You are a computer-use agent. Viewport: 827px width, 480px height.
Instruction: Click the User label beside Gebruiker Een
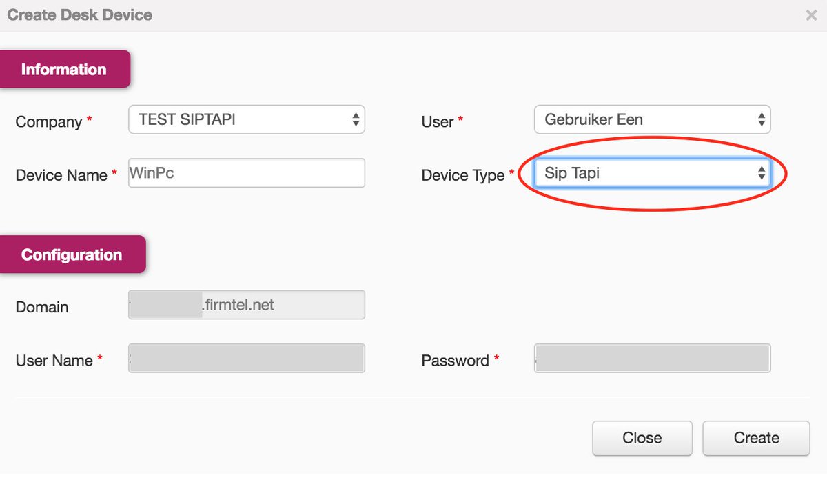point(438,122)
